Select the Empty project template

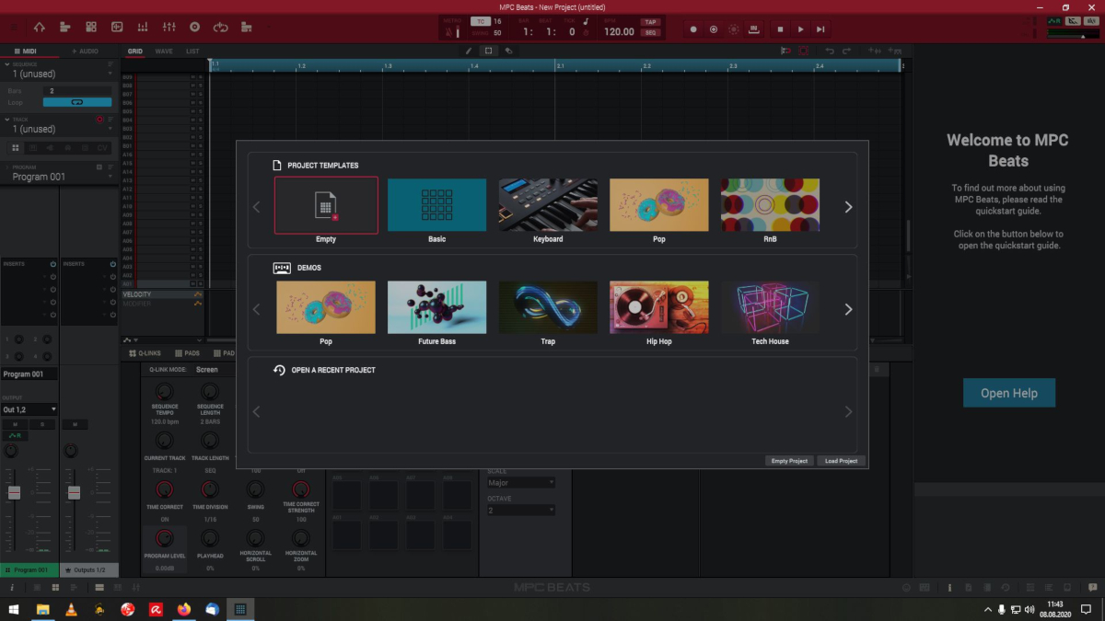[x=326, y=205]
